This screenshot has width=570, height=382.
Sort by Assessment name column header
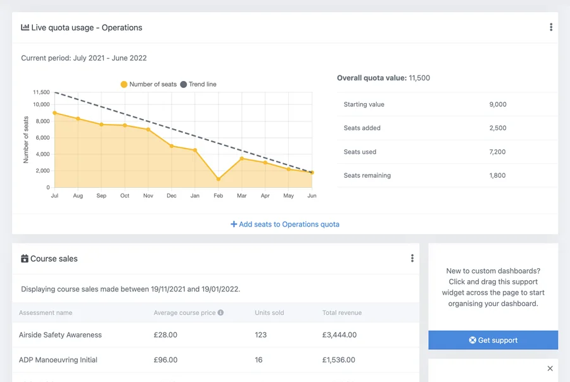[46, 312]
